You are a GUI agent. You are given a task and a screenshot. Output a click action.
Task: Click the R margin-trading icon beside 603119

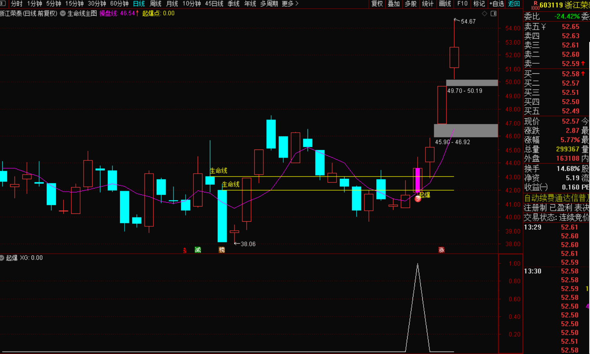[535, 5]
